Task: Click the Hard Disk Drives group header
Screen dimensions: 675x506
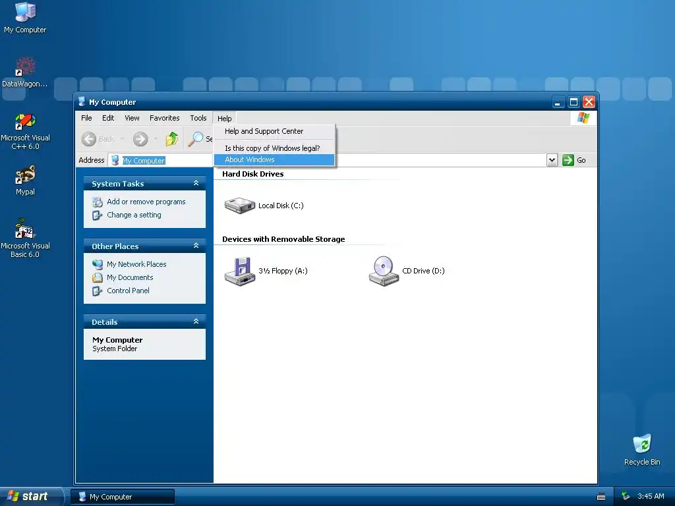Action: 252,174
